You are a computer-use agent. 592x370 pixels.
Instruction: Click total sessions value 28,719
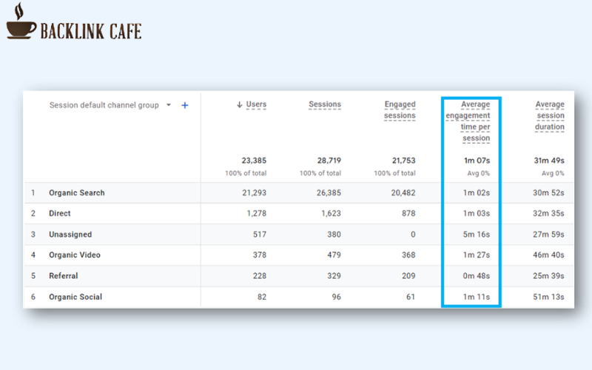pyautogui.click(x=329, y=161)
